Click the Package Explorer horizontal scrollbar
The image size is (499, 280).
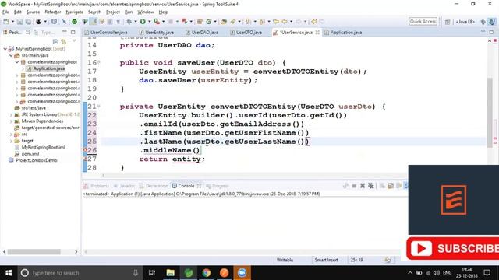(x=34, y=252)
